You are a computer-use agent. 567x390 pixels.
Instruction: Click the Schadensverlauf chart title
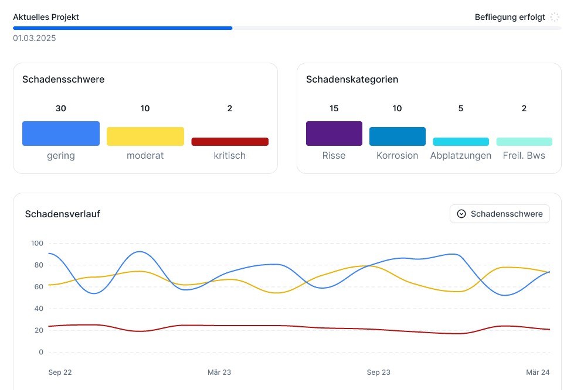[x=62, y=214]
